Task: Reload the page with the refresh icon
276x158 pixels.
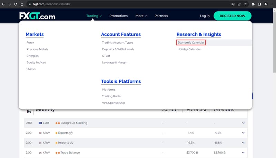Action: [x=16, y=4]
